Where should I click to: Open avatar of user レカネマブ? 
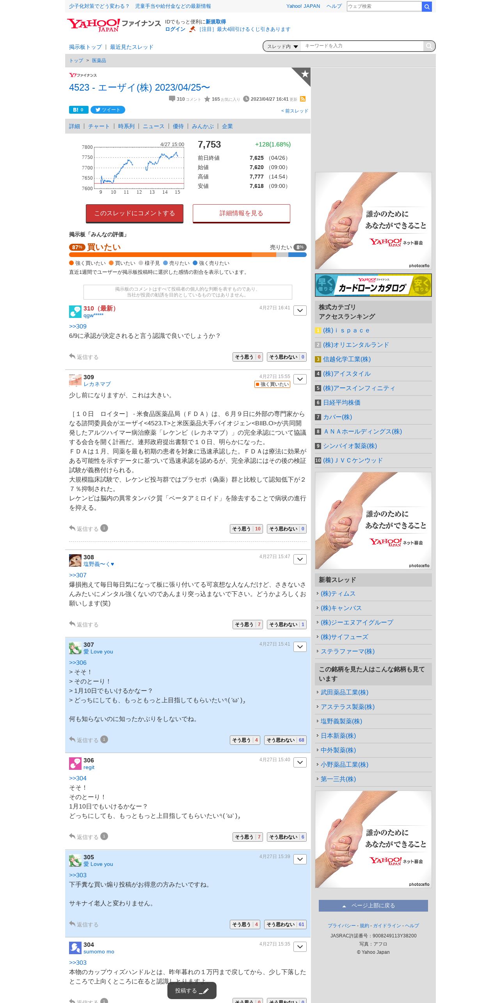coord(75,380)
